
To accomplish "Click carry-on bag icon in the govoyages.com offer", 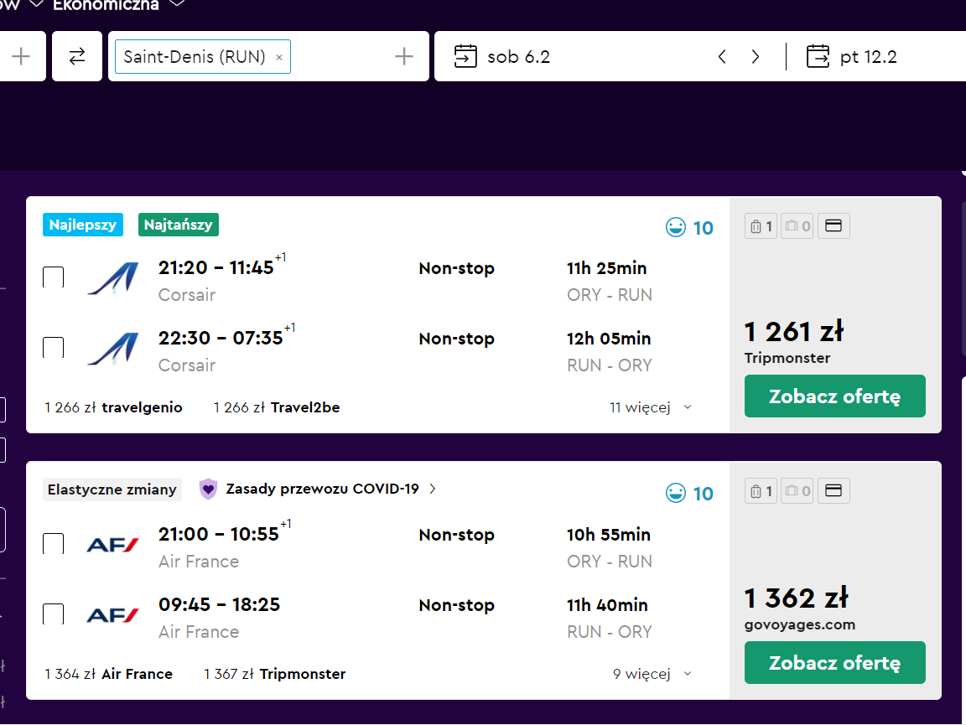I will pyautogui.click(x=761, y=491).
